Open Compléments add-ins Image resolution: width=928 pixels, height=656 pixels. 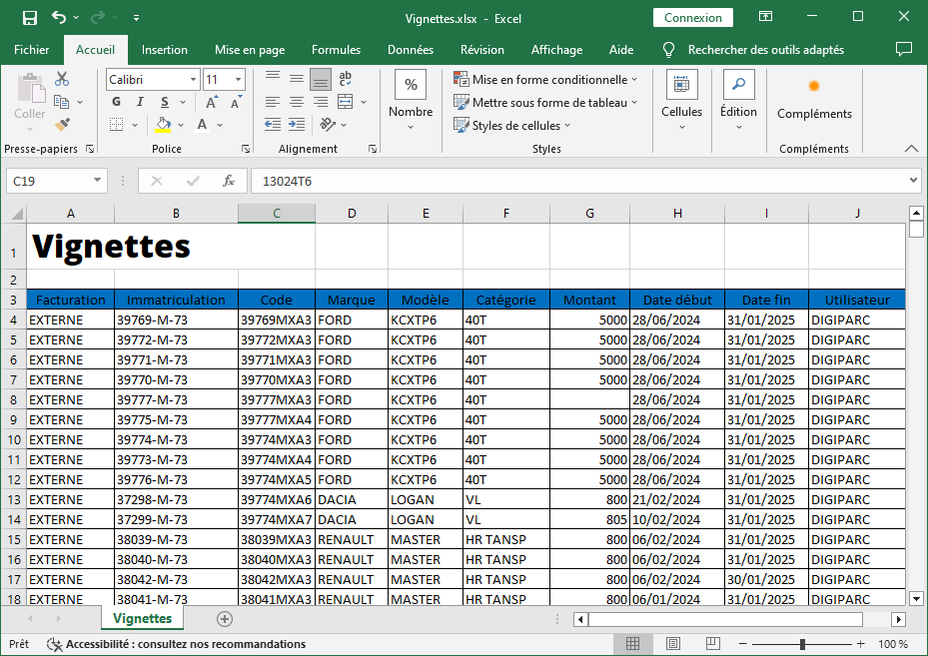tap(814, 101)
